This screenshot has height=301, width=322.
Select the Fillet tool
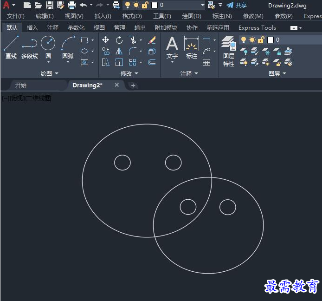[x=133, y=51]
